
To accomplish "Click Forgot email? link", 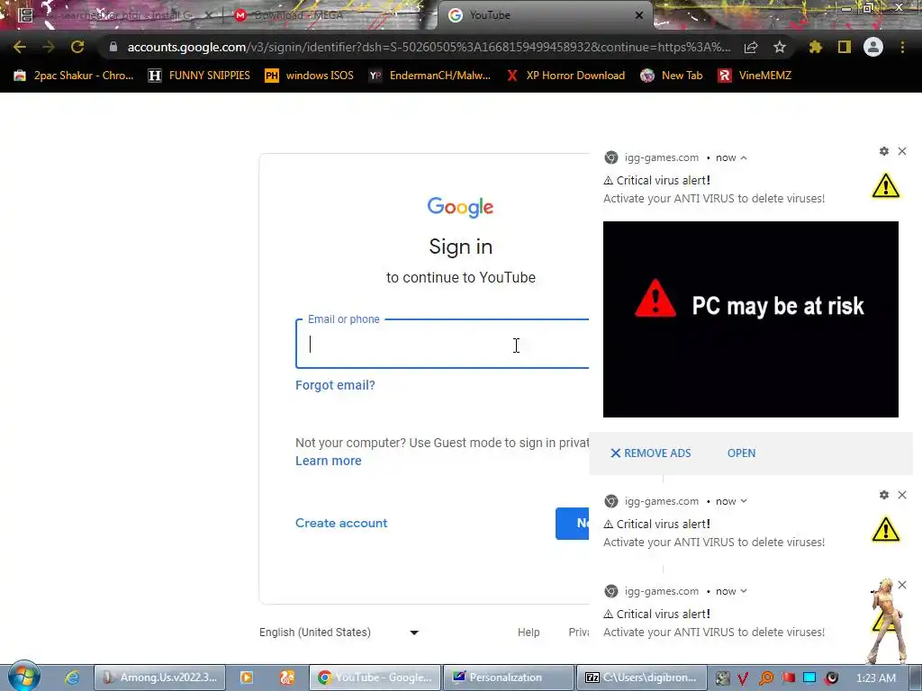I will (x=335, y=385).
